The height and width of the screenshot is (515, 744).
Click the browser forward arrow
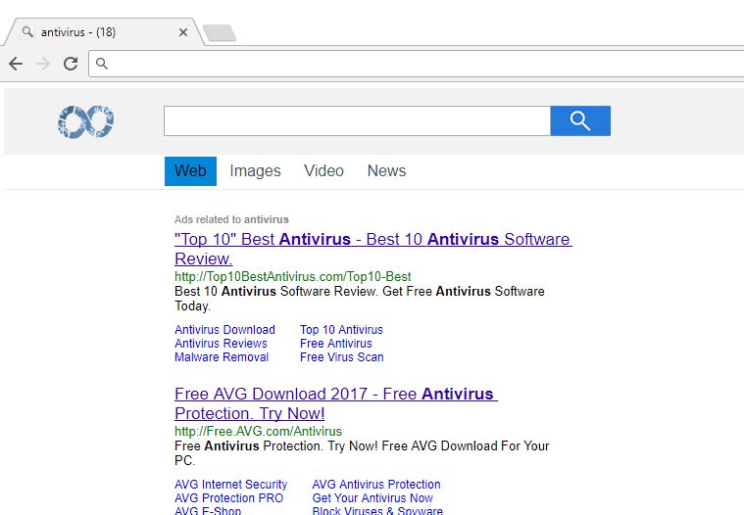point(43,64)
